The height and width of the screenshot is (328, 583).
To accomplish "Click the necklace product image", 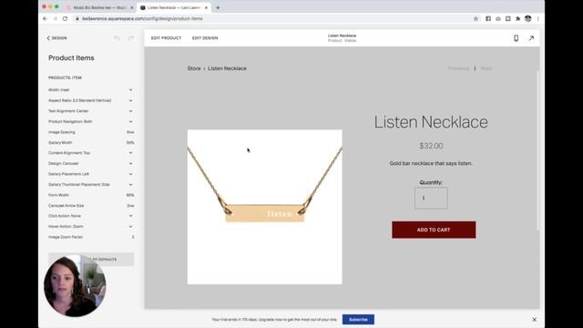I will pyautogui.click(x=264, y=207).
